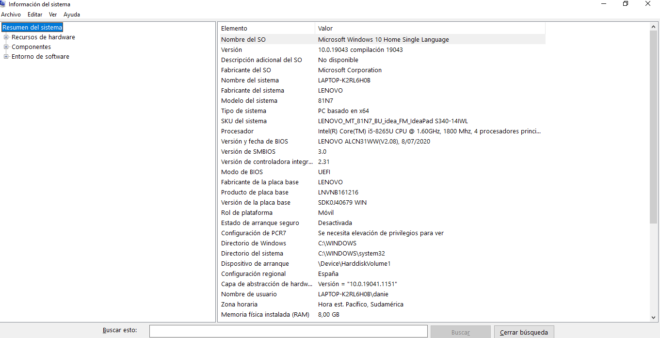Open the Ver menu
Image resolution: width=660 pixels, height=338 pixels.
pos(53,15)
